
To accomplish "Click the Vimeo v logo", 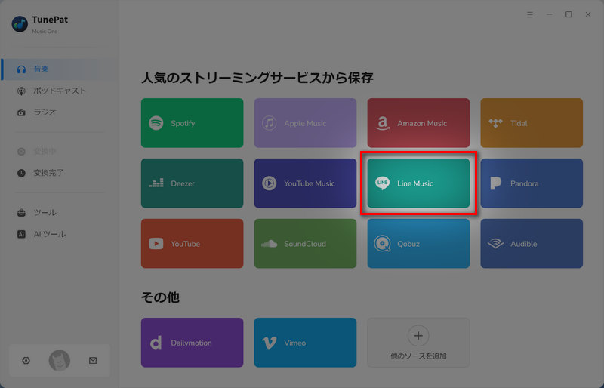I will pyautogui.click(x=269, y=343).
